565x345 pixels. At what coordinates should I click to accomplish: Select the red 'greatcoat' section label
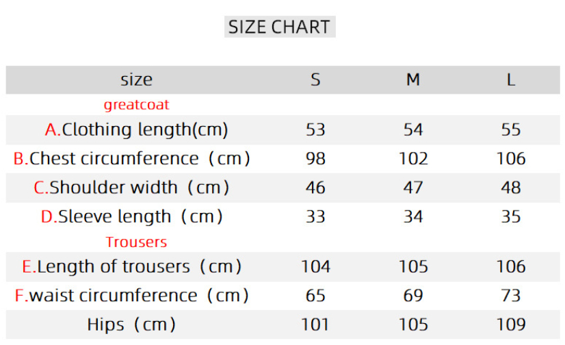(x=136, y=105)
